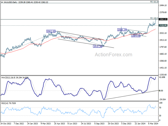
Task: Select the FE 161.8 expansion label
Action: (x=154, y=2)
